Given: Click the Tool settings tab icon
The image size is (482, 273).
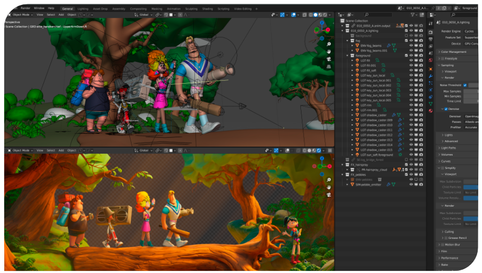Looking at the screenshot, I should pyautogui.click(x=430, y=25).
